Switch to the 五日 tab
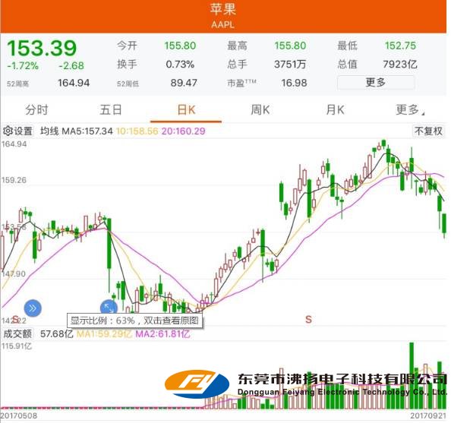The height and width of the screenshot is (423, 451). (111, 110)
